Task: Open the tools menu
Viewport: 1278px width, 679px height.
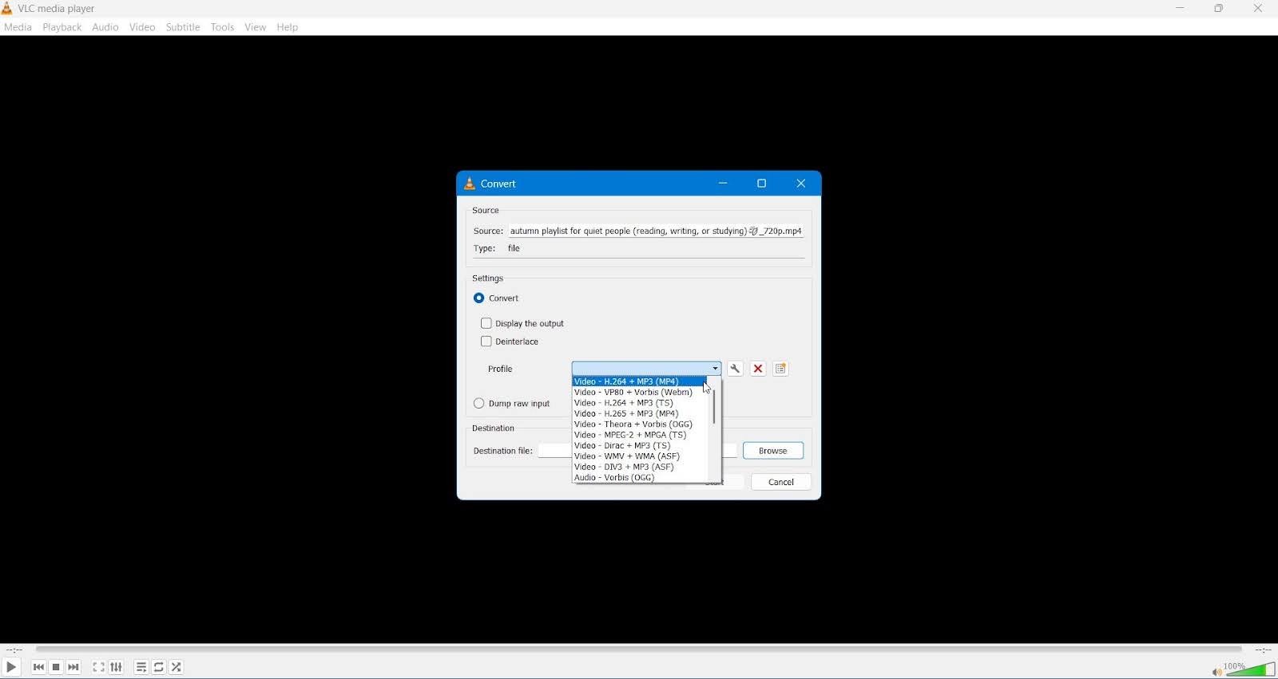Action: pos(223,27)
